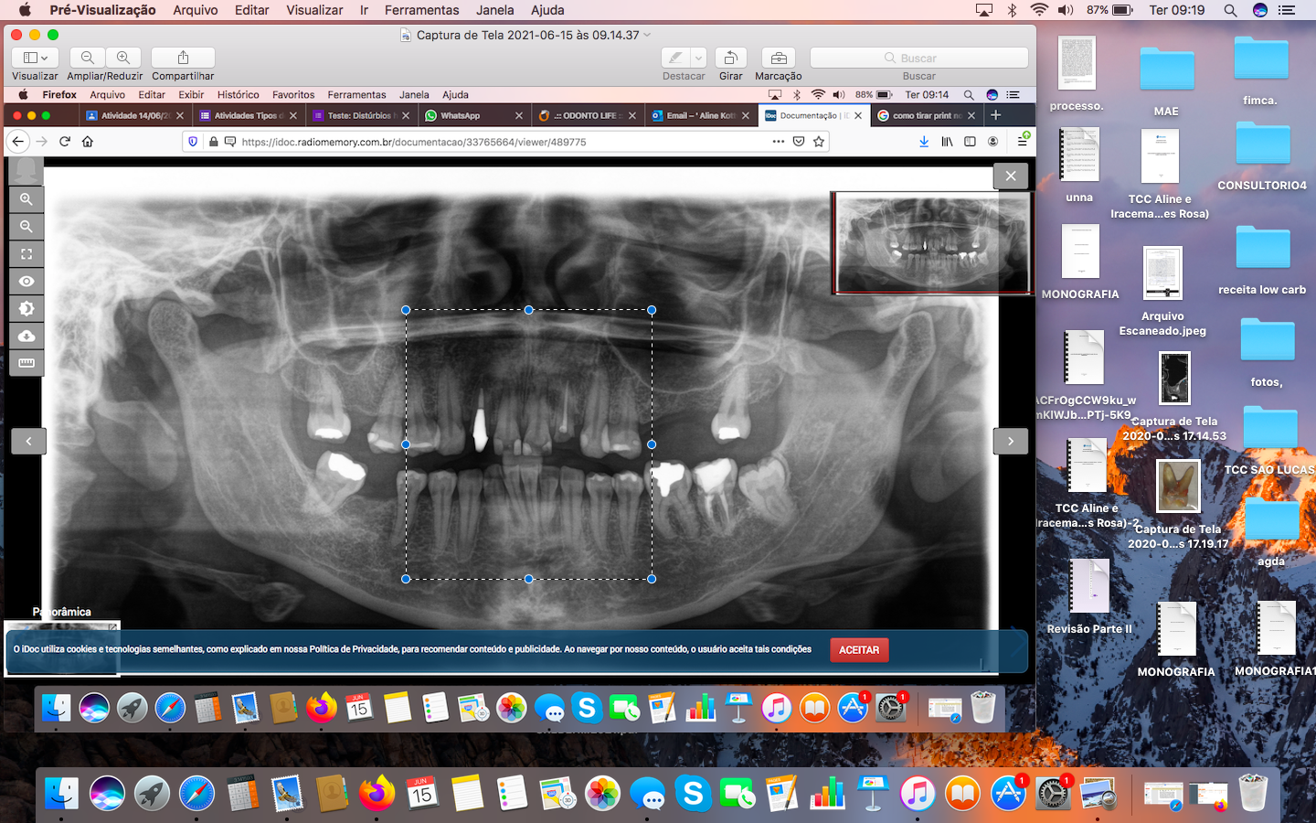
Task: Open the Visualizar menu in the menu bar
Action: [314, 10]
